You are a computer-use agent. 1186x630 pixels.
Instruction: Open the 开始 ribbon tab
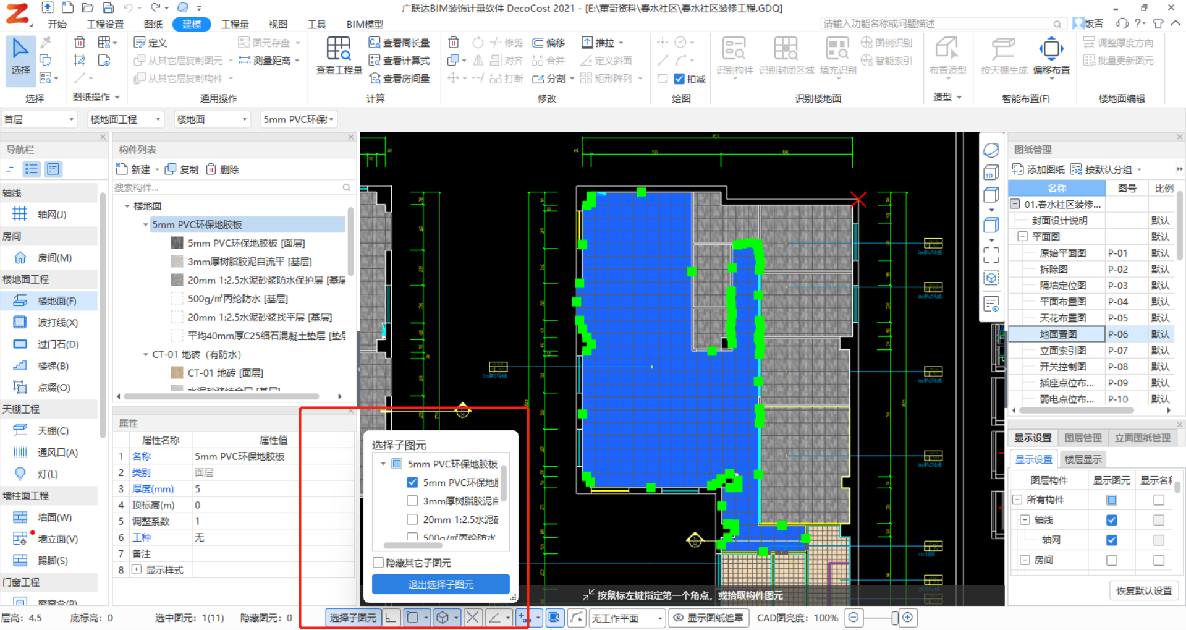tap(57, 24)
